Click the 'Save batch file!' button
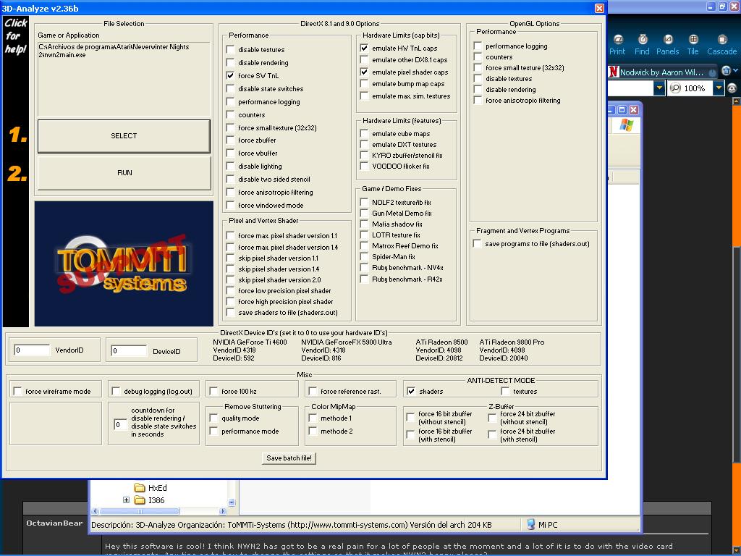Screen dimensions: 741x556 289,458
